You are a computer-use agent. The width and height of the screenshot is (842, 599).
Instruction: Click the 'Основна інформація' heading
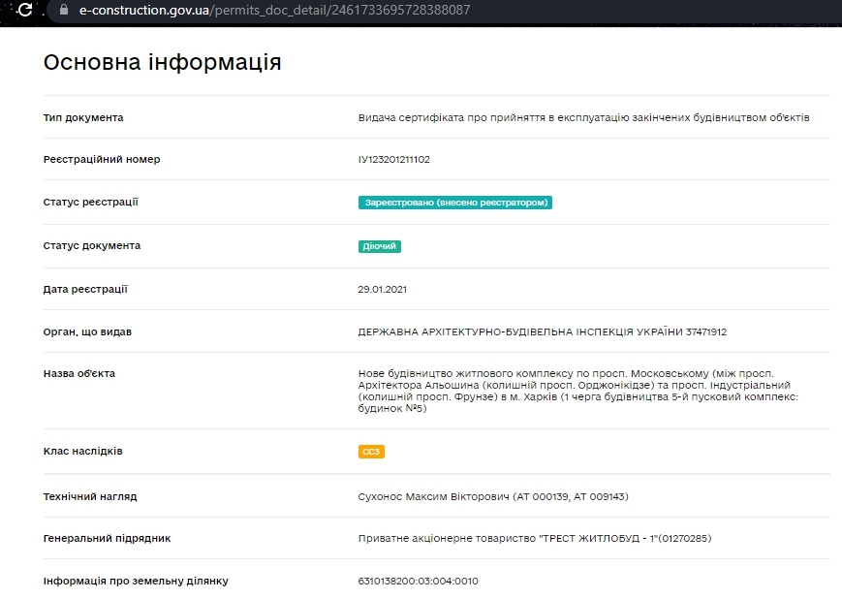point(162,62)
